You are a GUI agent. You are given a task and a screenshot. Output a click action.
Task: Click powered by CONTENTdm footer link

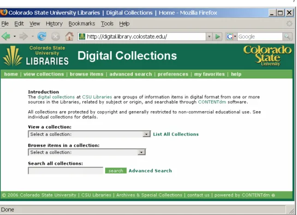point(244,195)
